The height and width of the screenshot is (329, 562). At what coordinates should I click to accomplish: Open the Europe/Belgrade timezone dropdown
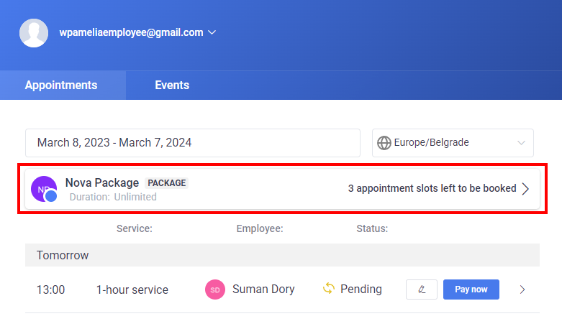click(452, 143)
